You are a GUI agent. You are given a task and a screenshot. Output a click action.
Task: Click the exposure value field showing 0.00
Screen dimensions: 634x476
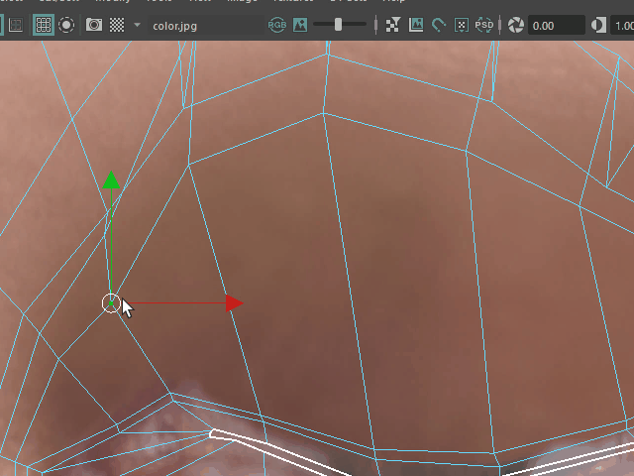tap(555, 26)
